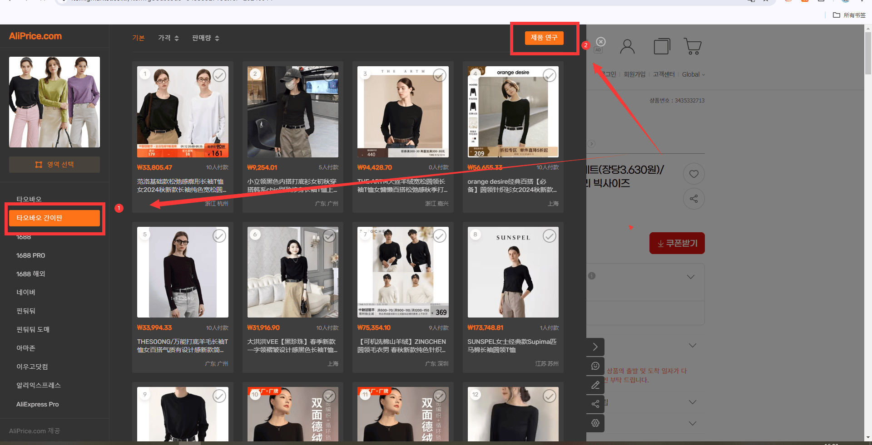Click the share icon below the heart
Screen dimensions: 872x445
694,199
